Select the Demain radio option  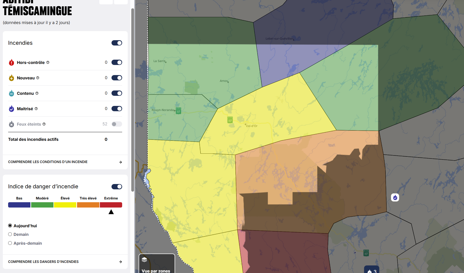(x=10, y=234)
